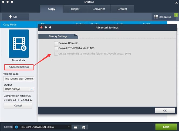Check Convert DTS/LPCM Audio to AC3
This screenshot has height=131, width=179.
click(x=56, y=48)
